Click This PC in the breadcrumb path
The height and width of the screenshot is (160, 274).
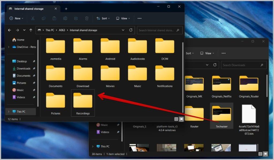click(50, 30)
